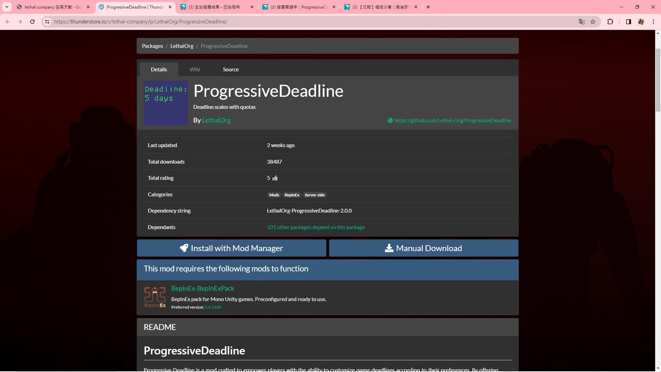Reload the current page

[x=32, y=22]
